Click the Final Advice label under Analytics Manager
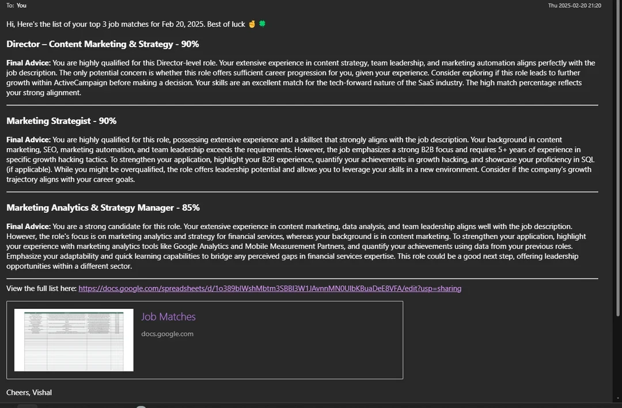The height and width of the screenshot is (408, 622). coord(29,226)
